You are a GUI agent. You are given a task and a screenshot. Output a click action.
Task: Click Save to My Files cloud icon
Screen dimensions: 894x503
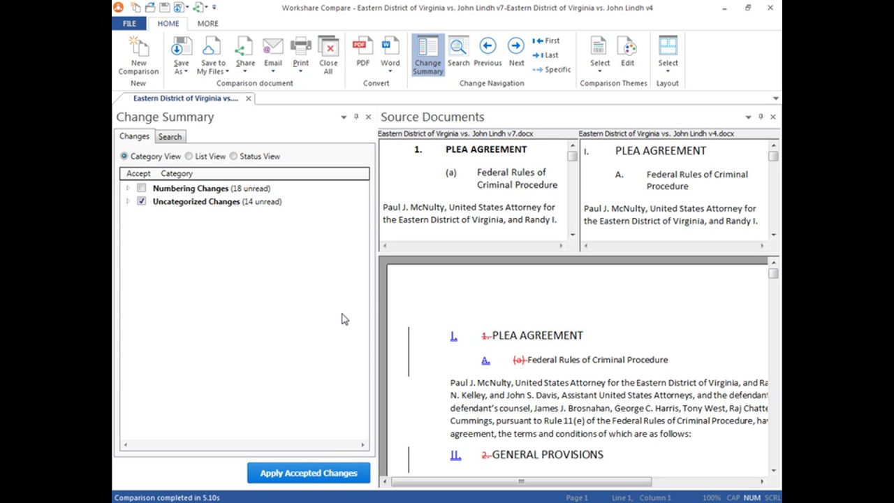click(211, 48)
